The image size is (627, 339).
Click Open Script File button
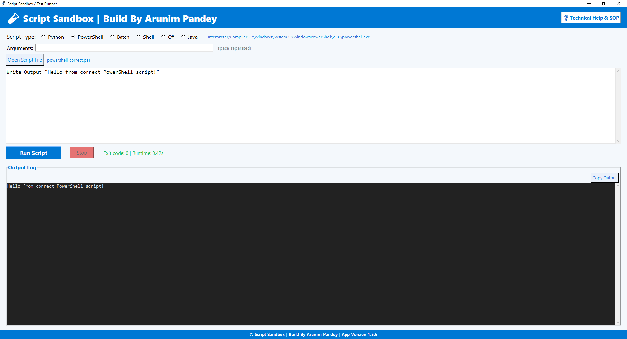tap(25, 60)
